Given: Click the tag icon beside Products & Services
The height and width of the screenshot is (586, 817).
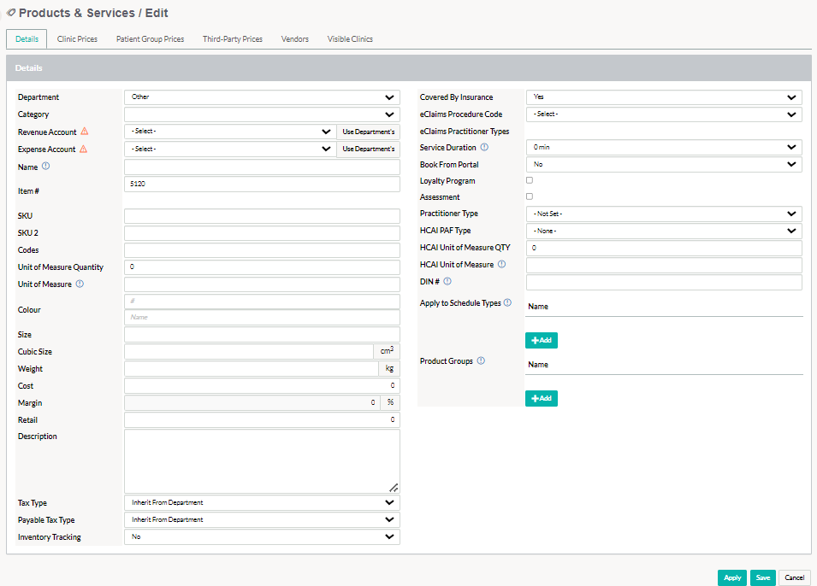Looking at the screenshot, I should click(x=11, y=13).
